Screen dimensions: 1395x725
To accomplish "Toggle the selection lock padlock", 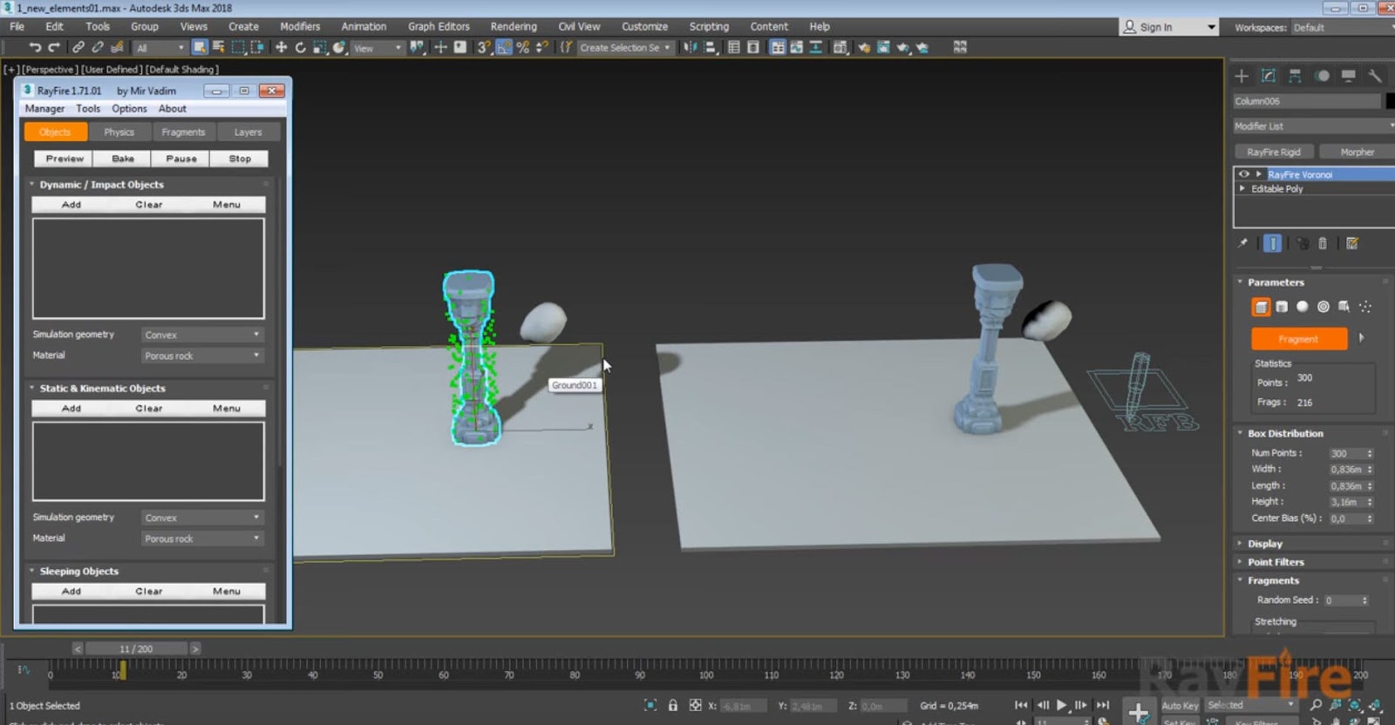I will [x=672, y=705].
